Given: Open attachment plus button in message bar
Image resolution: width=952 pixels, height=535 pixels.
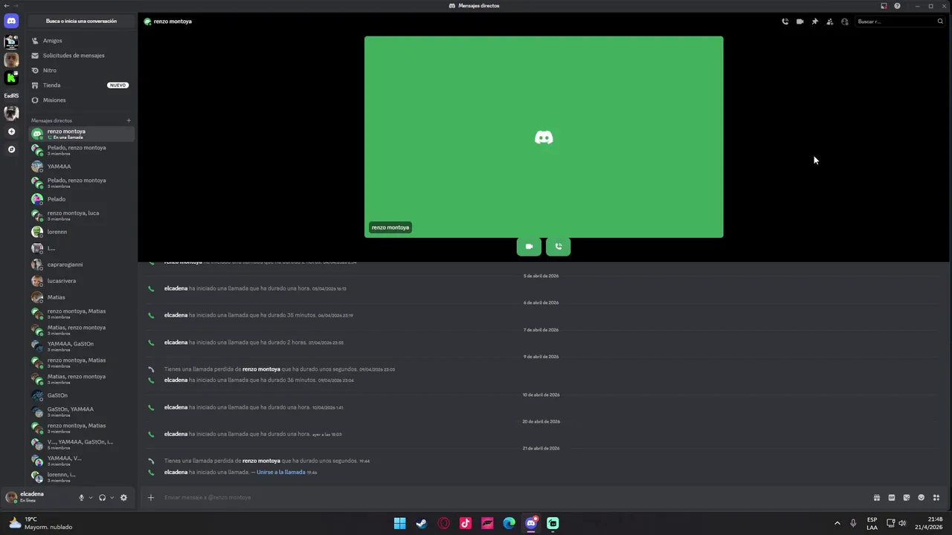Looking at the screenshot, I should (151, 497).
